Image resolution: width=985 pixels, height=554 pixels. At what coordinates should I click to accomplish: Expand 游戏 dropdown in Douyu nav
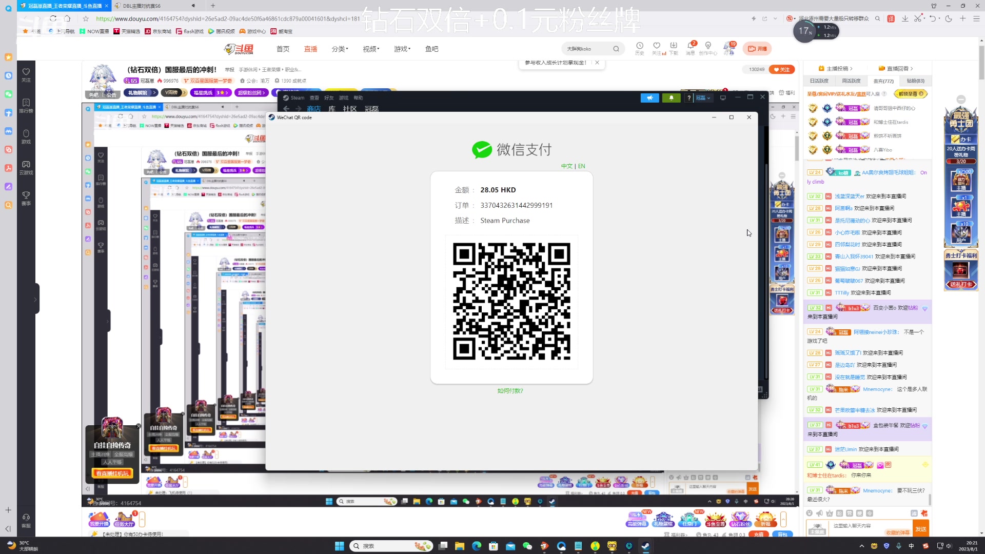(x=402, y=49)
